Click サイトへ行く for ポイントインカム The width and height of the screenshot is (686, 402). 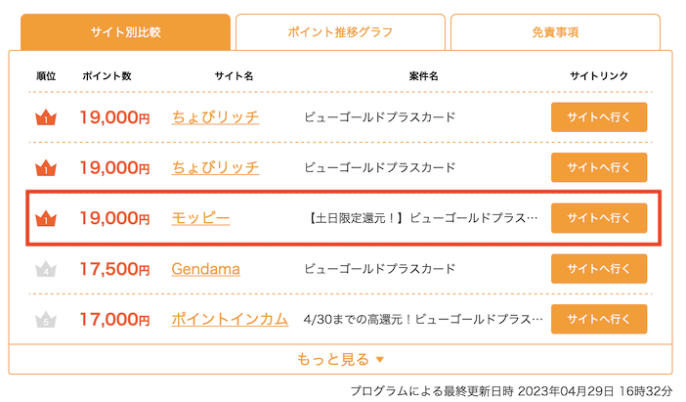point(599,319)
